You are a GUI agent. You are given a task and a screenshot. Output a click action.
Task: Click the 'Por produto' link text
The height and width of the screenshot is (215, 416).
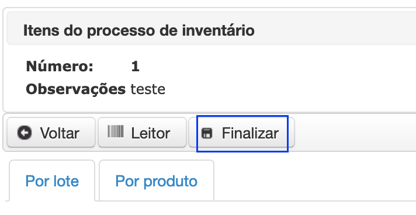[x=156, y=182]
